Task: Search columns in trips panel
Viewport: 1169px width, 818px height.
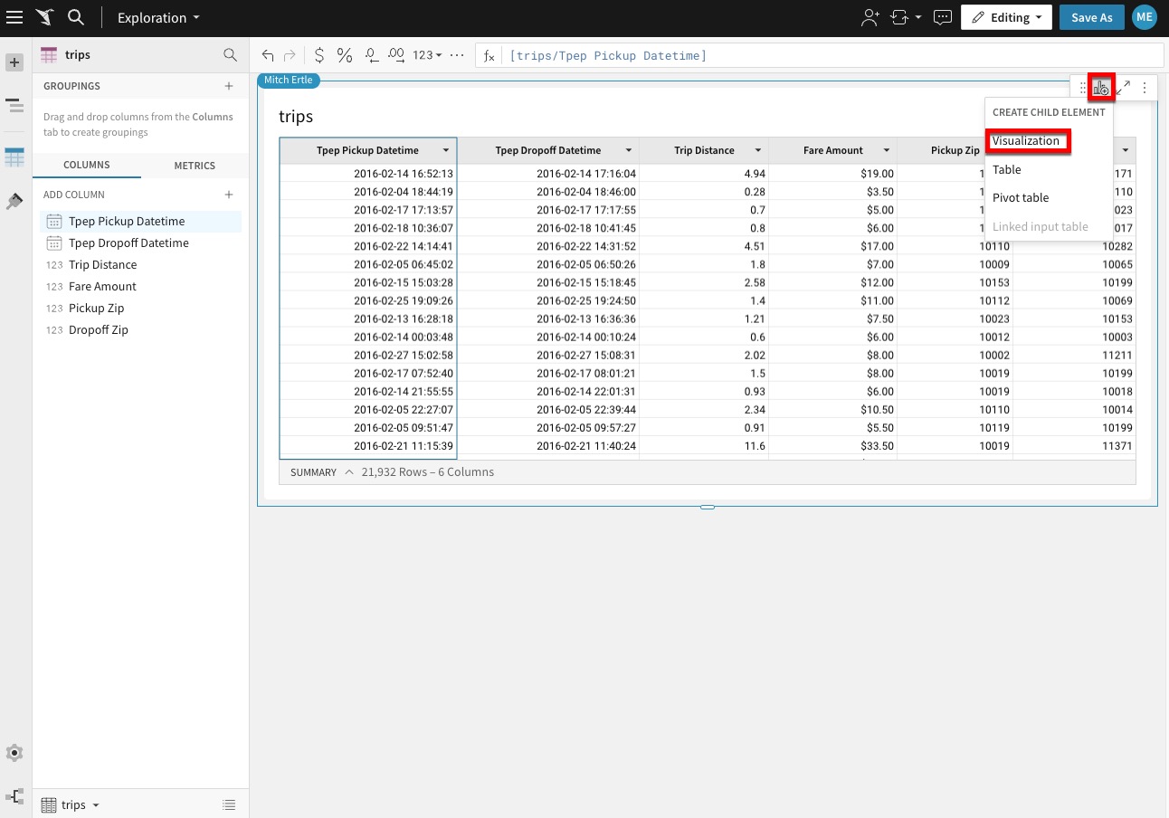Action: [230, 55]
